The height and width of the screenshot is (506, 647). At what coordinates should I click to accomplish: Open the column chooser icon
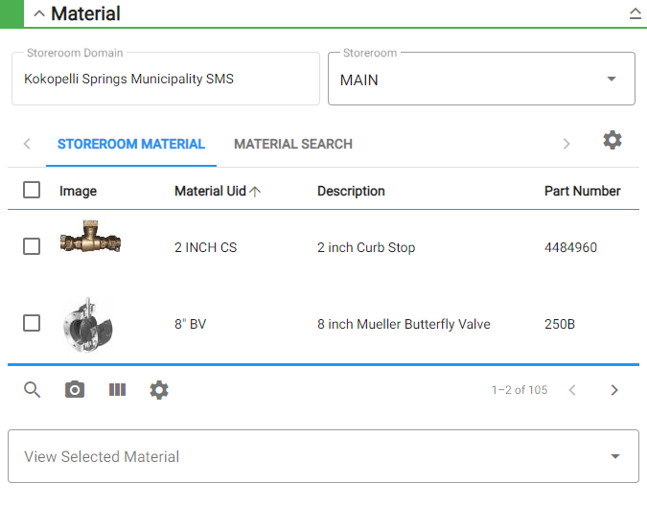pos(117,390)
